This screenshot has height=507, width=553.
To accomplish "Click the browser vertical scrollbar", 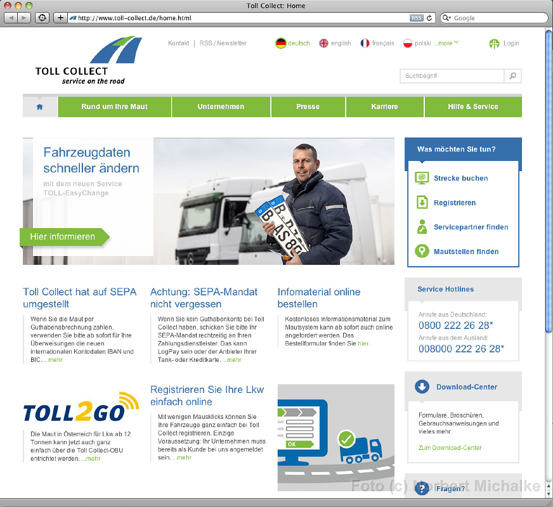I will point(549,190).
